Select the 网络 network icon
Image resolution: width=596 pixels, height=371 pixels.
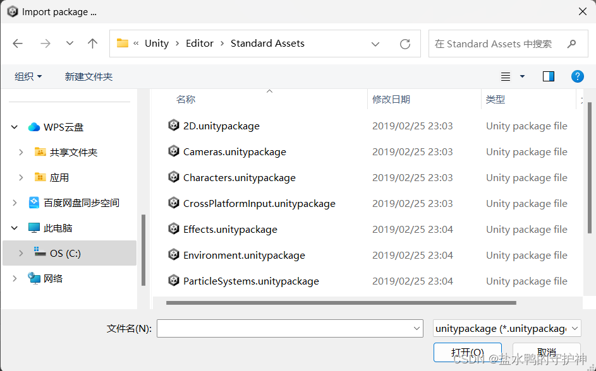click(34, 278)
